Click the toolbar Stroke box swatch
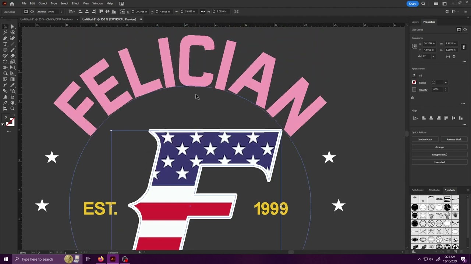Viewport: 471px width, 264px height. (11, 124)
